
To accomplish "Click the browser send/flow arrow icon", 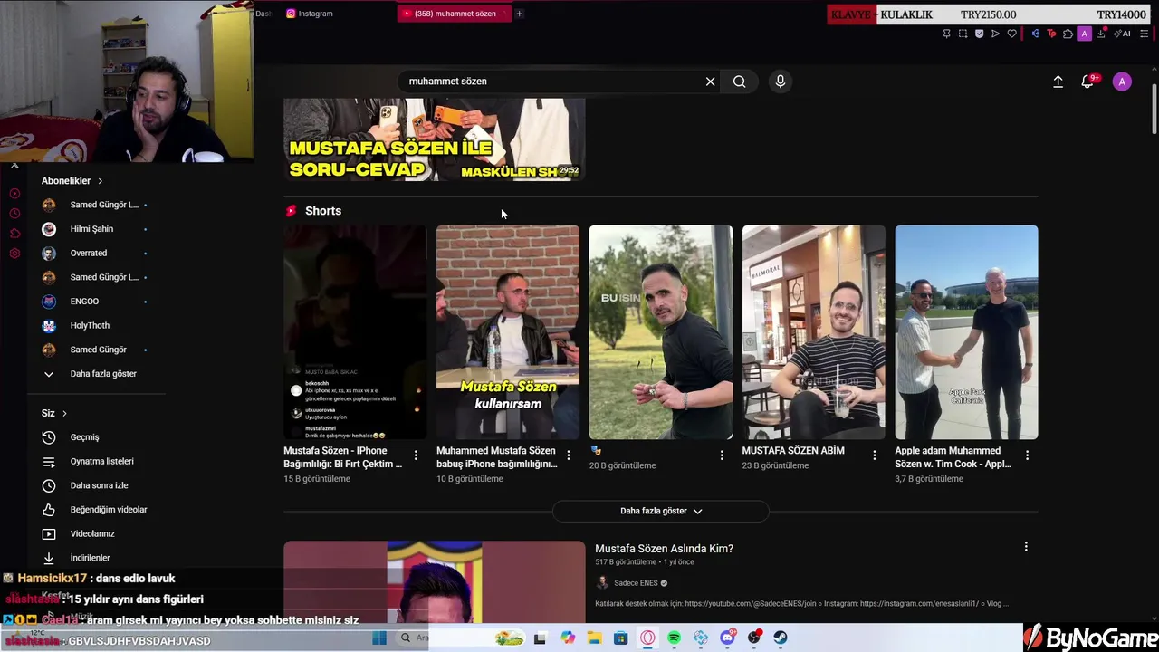I will point(996,34).
